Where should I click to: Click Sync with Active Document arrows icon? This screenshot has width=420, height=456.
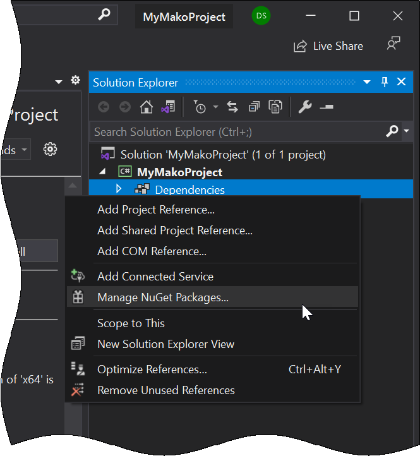coord(232,107)
